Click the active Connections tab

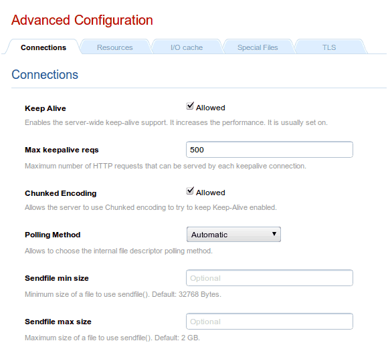(x=43, y=47)
